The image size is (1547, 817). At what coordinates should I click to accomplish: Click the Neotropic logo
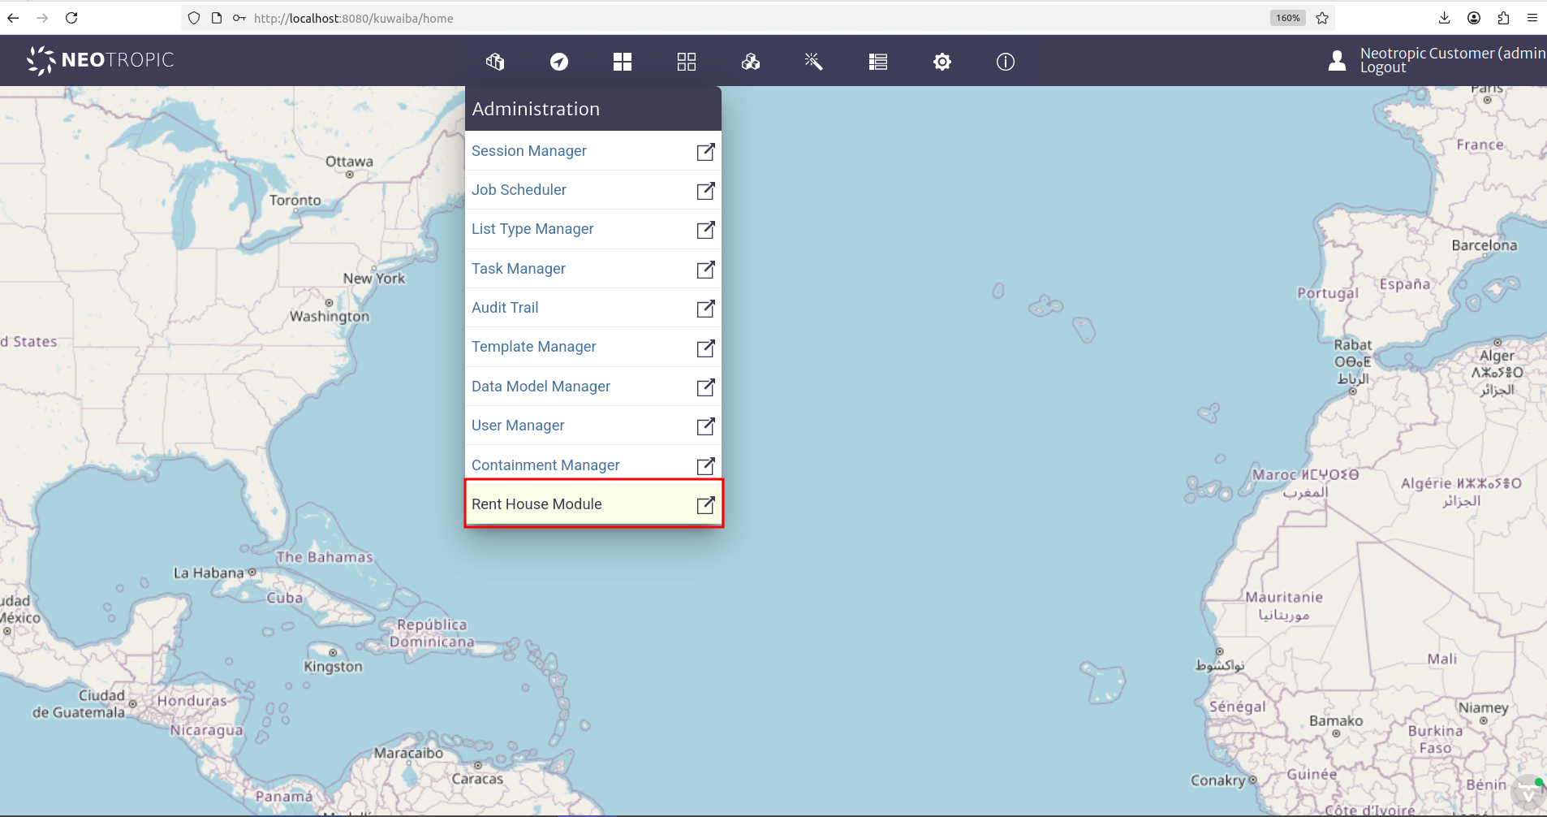(101, 60)
